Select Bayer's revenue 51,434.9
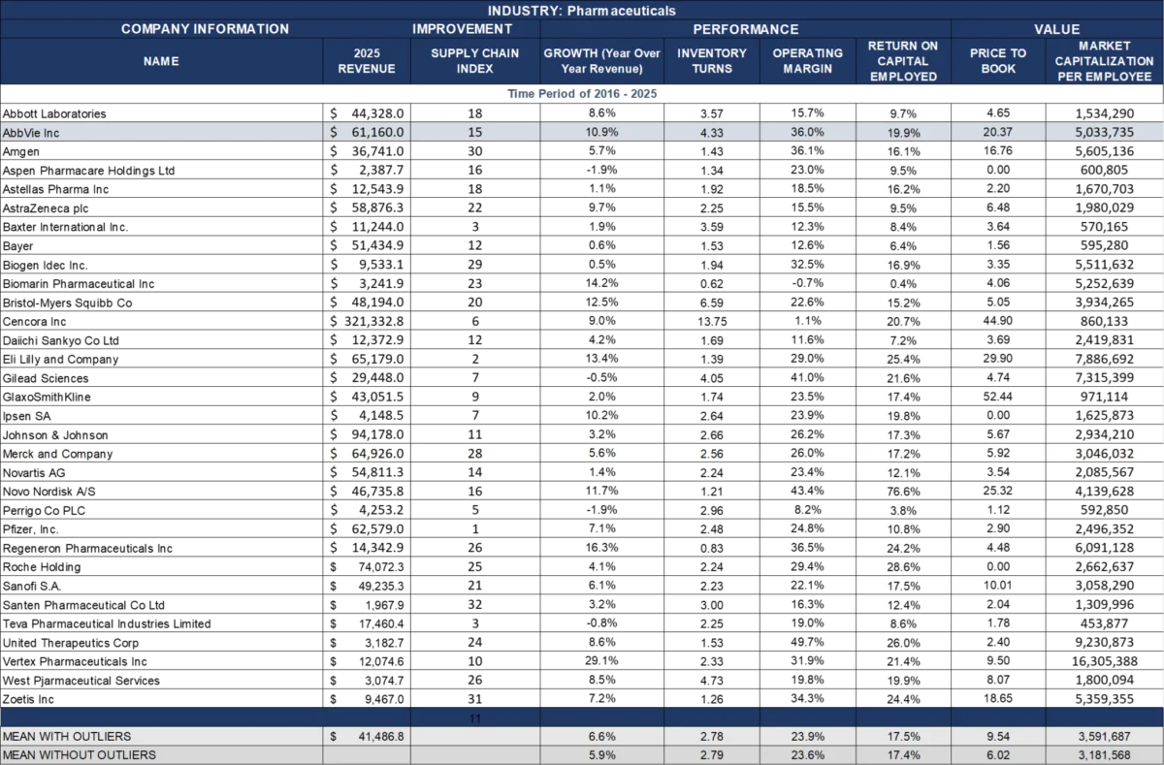This screenshot has height=765, width=1164. [x=367, y=245]
